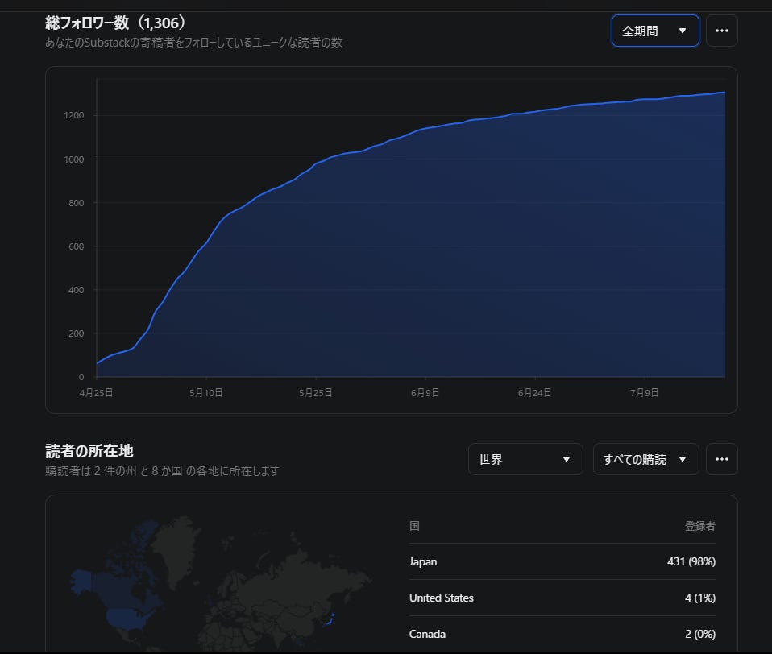Open the 世界 region dropdown
This screenshot has width=772, height=654.
525,459
